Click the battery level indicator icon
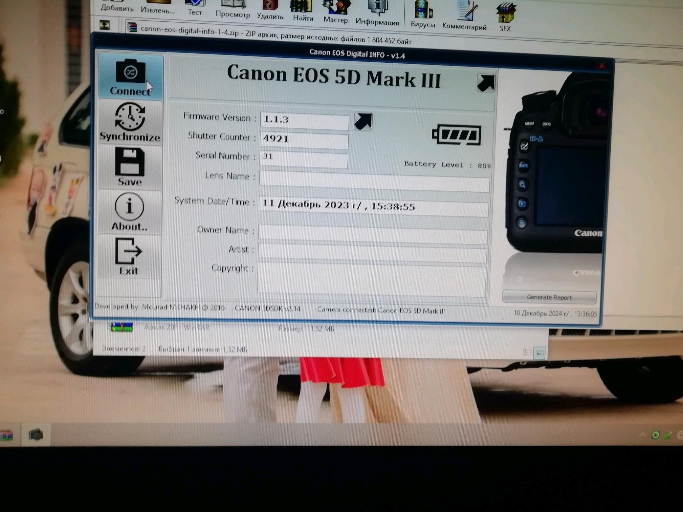 457,135
